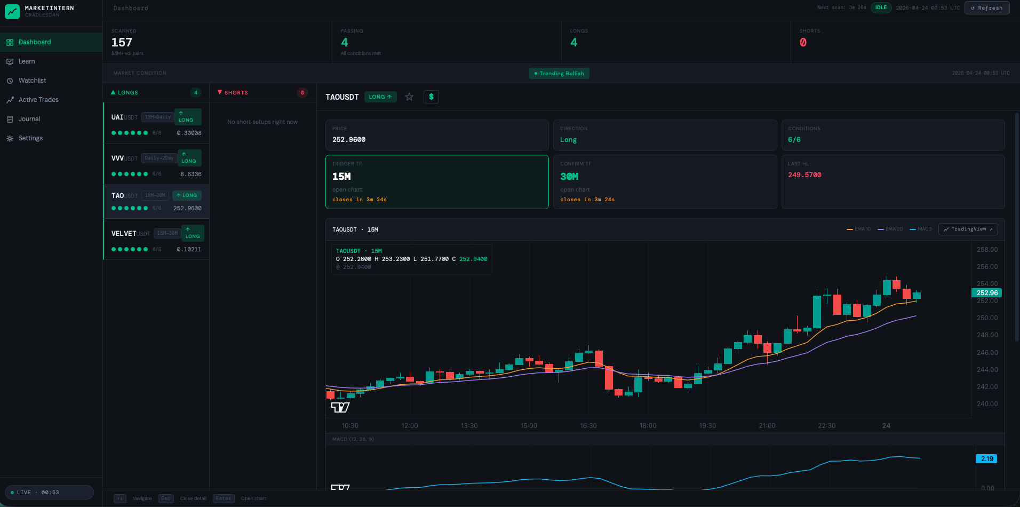
Task: Toggle the EMA 10 indicator legend
Action: click(857, 228)
